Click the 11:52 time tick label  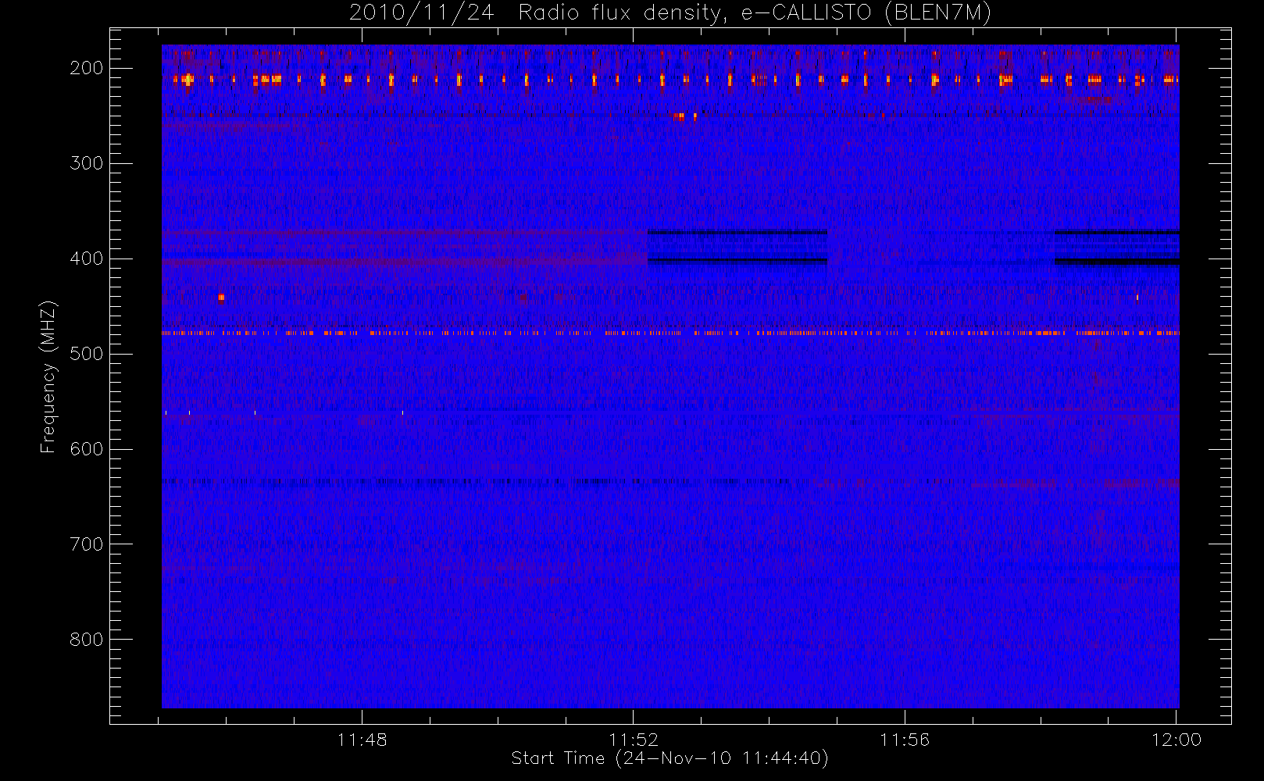pyautogui.click(x=634, y=740)
